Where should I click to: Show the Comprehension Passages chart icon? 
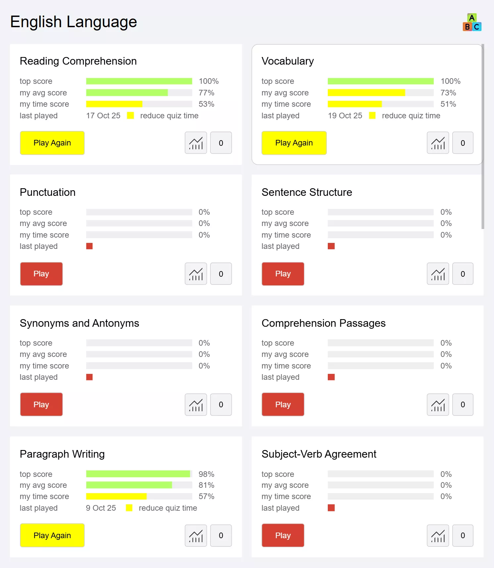click(x=438, y=405)
